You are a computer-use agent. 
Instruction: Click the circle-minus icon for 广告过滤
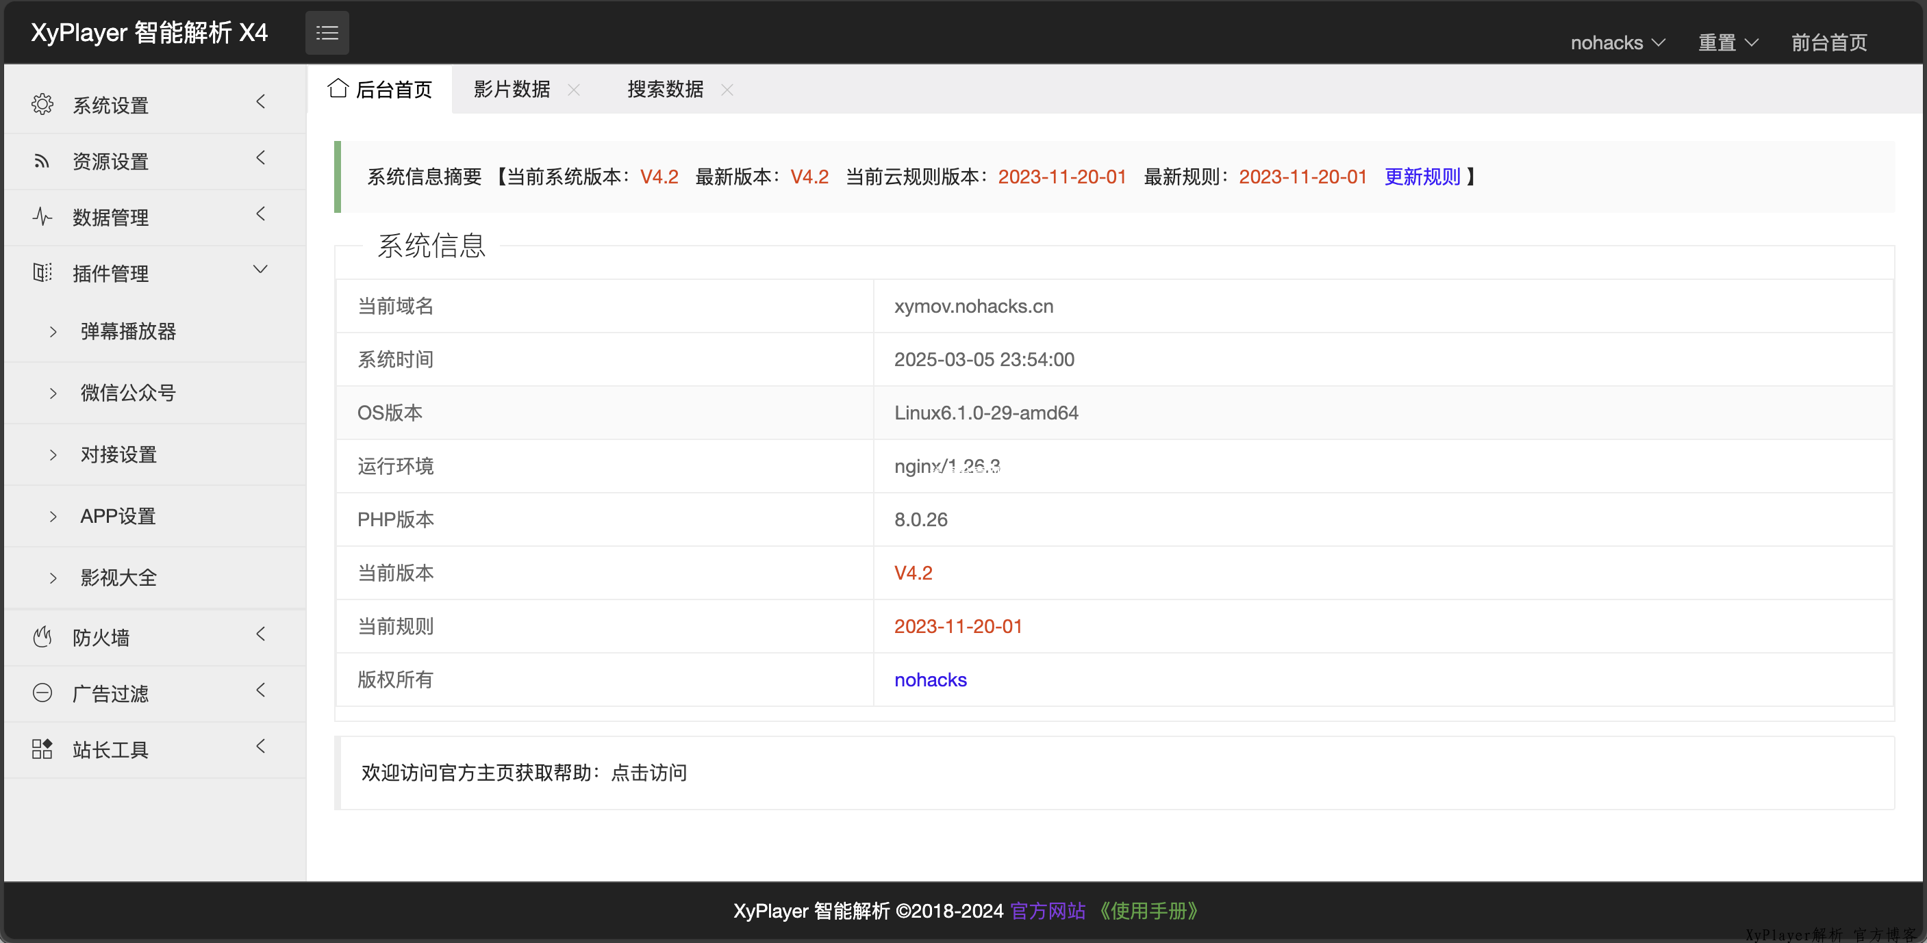tap(42, 693)
